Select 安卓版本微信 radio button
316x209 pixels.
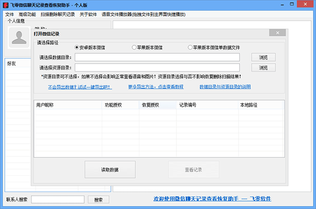click(x=76, y=47)
